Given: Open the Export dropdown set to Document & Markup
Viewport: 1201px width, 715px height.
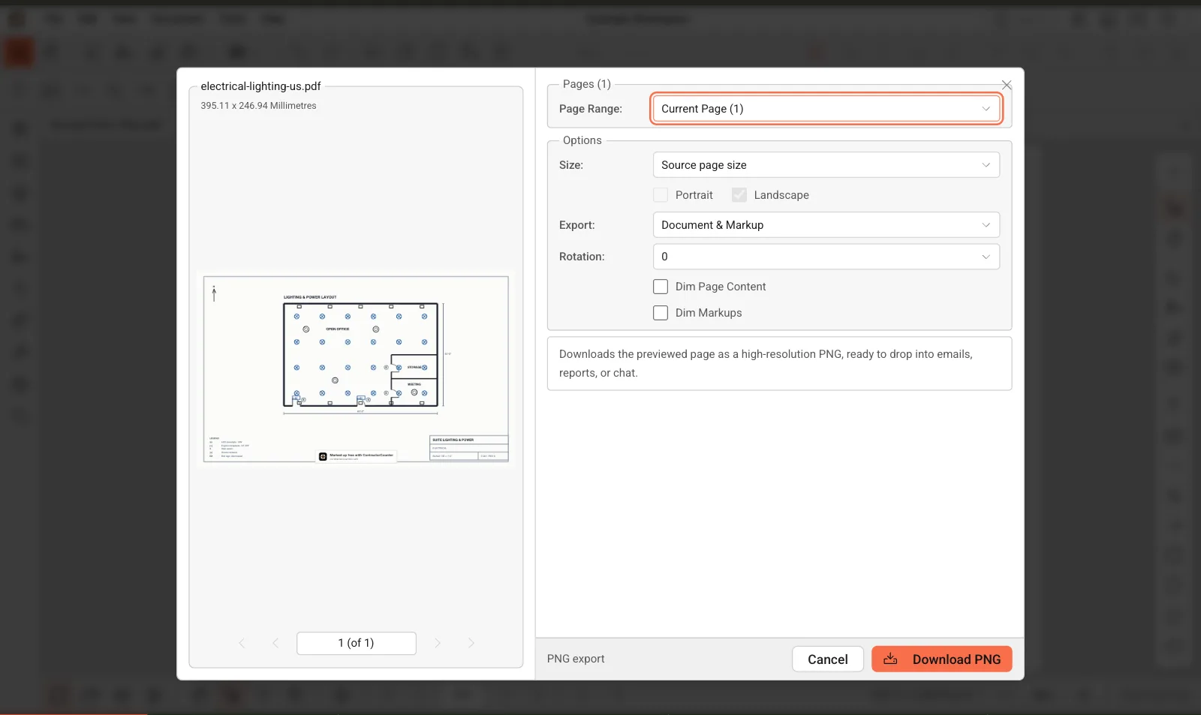Looking at the screenshot, I should [x=826, y=225].
